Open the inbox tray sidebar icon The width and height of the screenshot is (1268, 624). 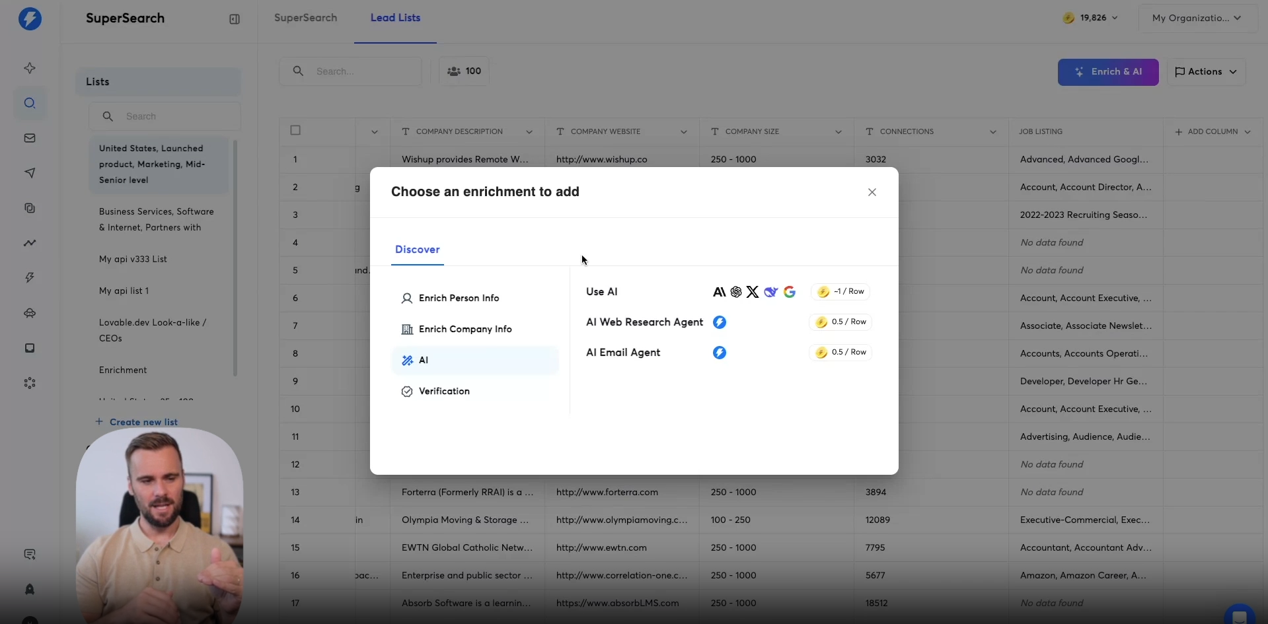pyautogui.click(x=30, y=348)
